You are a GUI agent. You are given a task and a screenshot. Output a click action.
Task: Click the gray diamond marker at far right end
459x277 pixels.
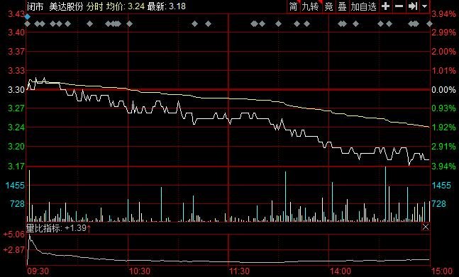(x=429, y=23)
